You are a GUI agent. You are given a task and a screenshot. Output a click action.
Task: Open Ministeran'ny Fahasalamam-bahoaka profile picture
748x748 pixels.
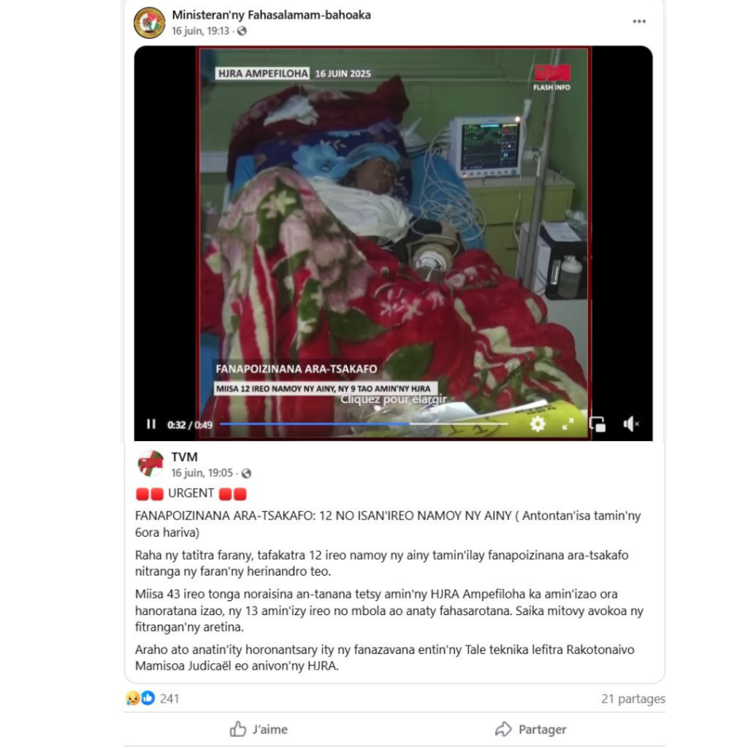pos(149,23)
